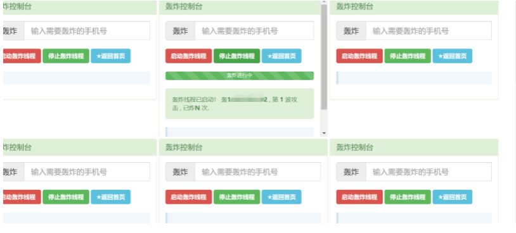Click the phone number field in the bottom-left panel
The height and width of the screenshot is (233, 516).
pyautogui.click(x=87, y=172)
